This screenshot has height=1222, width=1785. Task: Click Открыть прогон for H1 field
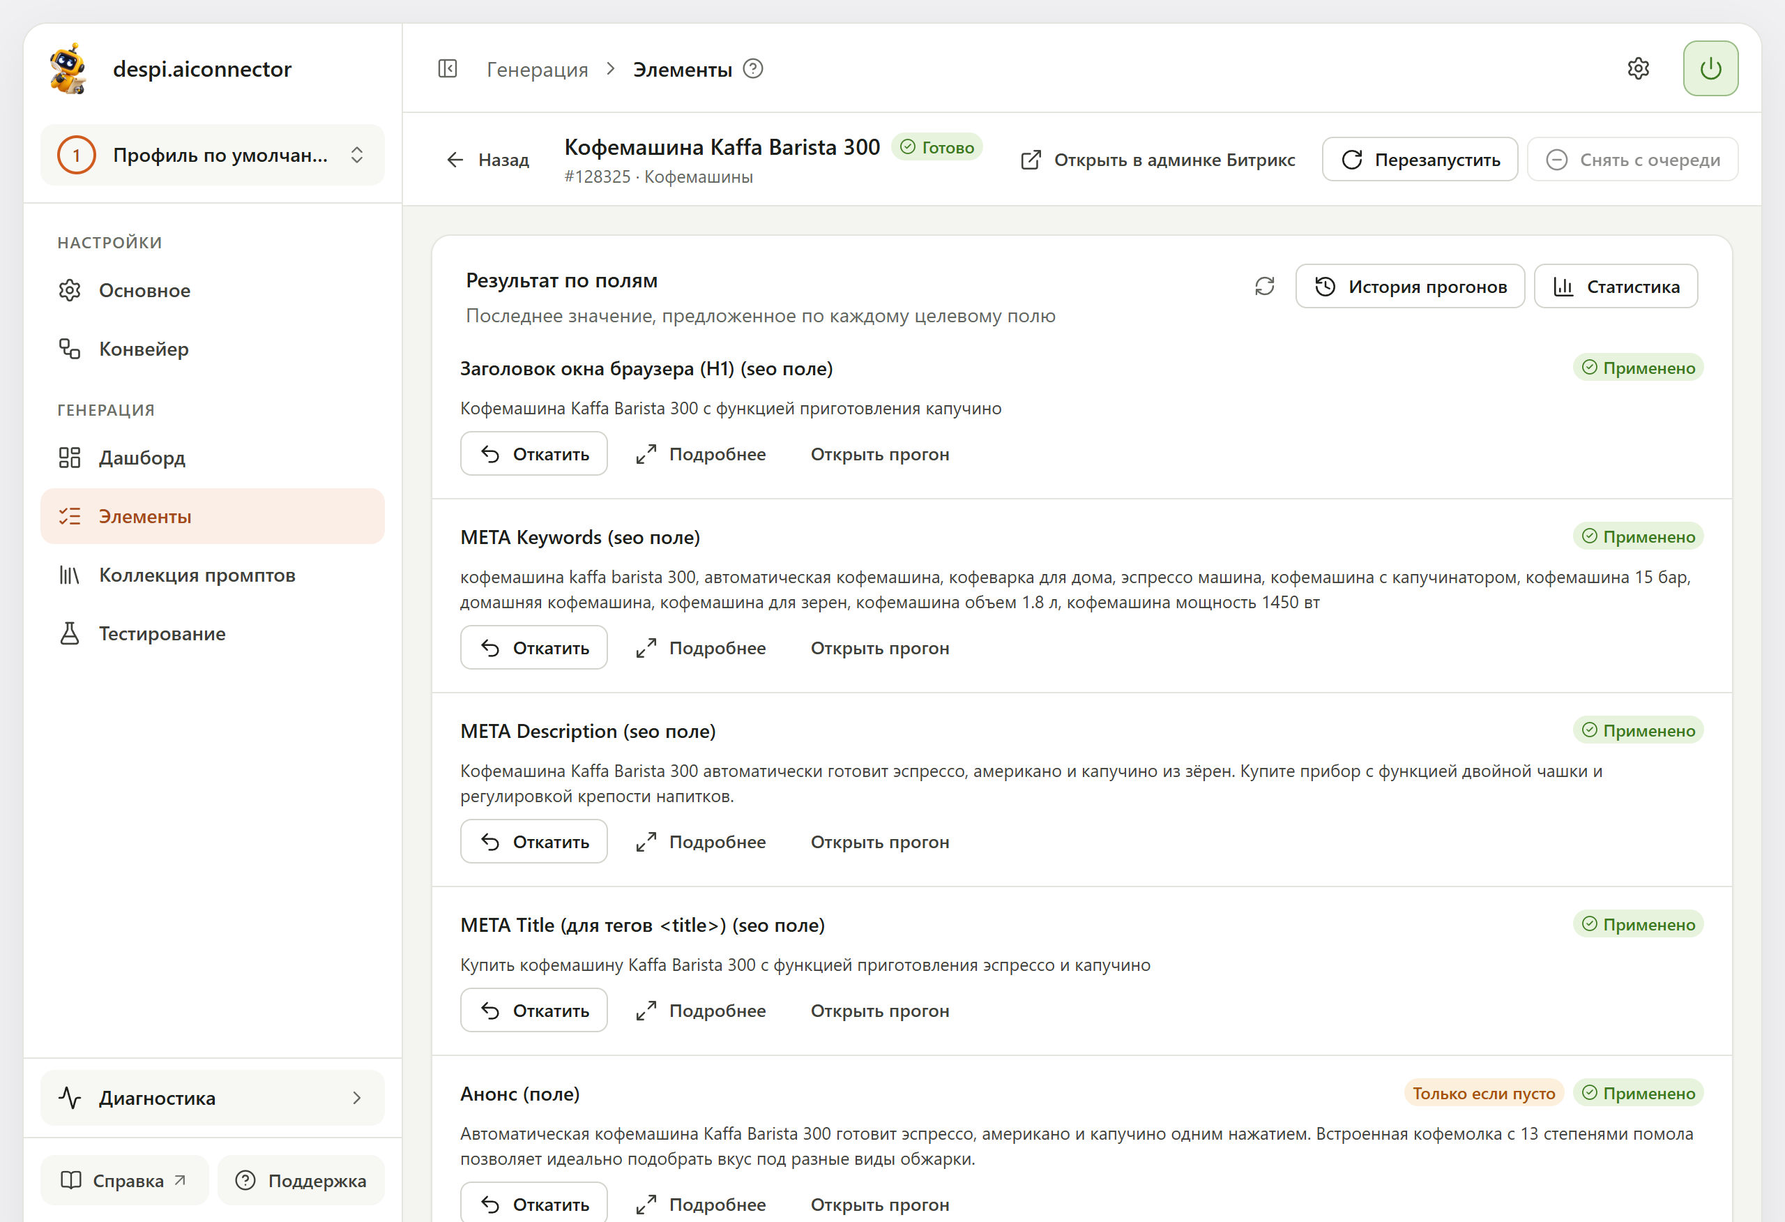(880, 454)
